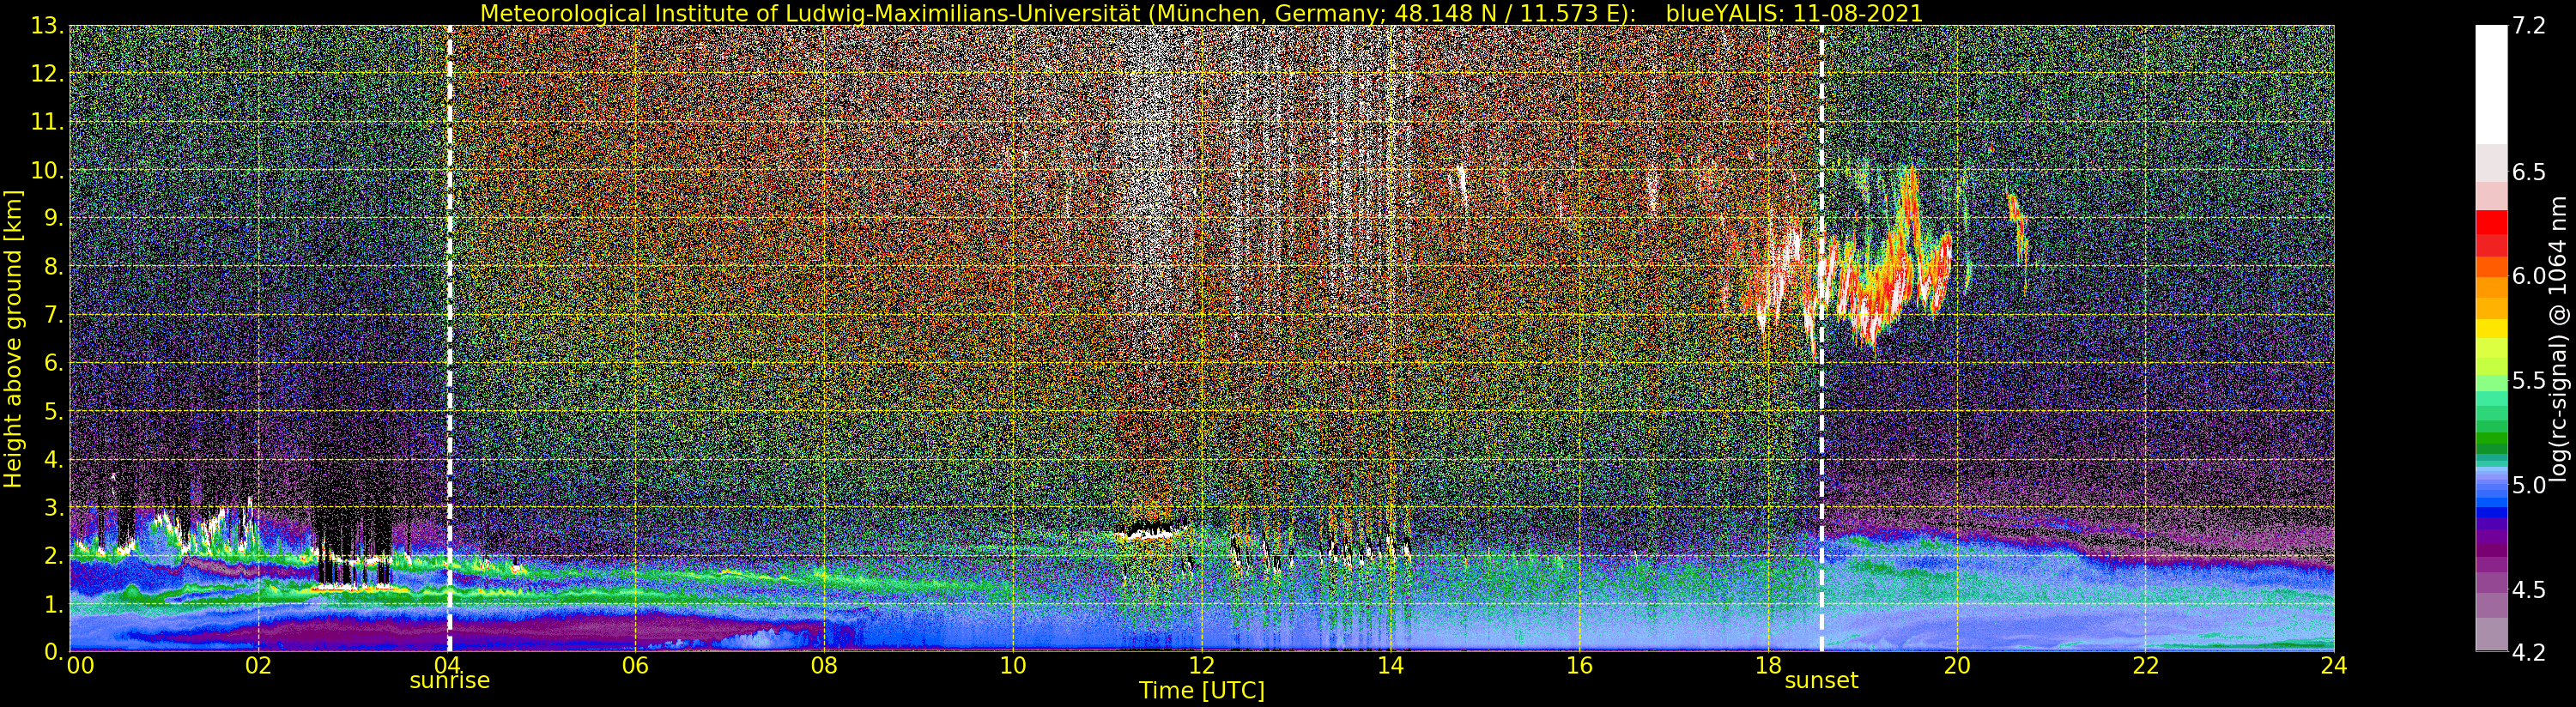Click the 12 time axis tick label
Screen dimensions: 2576x707
[1202, 665]
